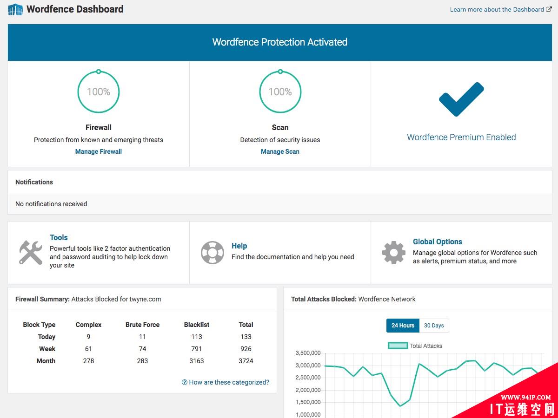Click the Firewall 100% status circle

tap(99, 91)
